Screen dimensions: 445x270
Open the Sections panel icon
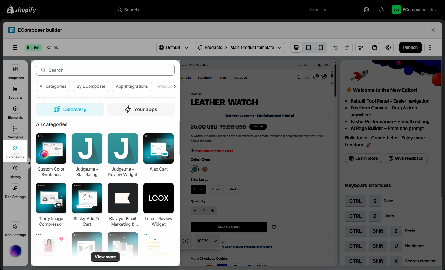pos(15,89)
